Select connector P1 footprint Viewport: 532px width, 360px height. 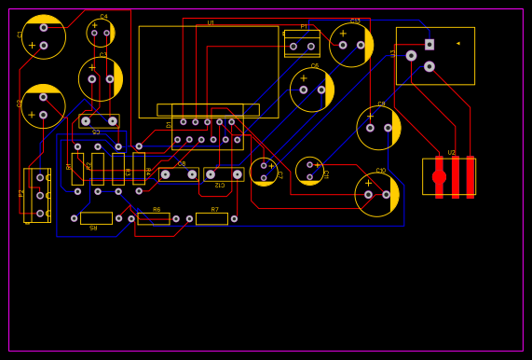click(302, 44)
